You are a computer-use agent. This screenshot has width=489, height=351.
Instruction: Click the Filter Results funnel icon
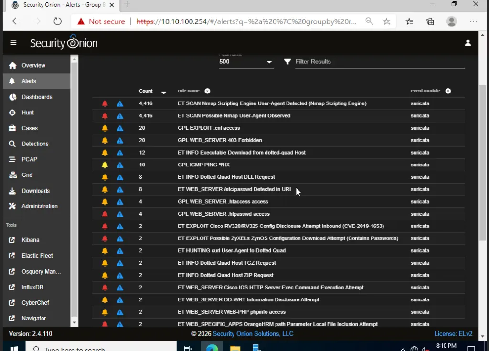287,62
